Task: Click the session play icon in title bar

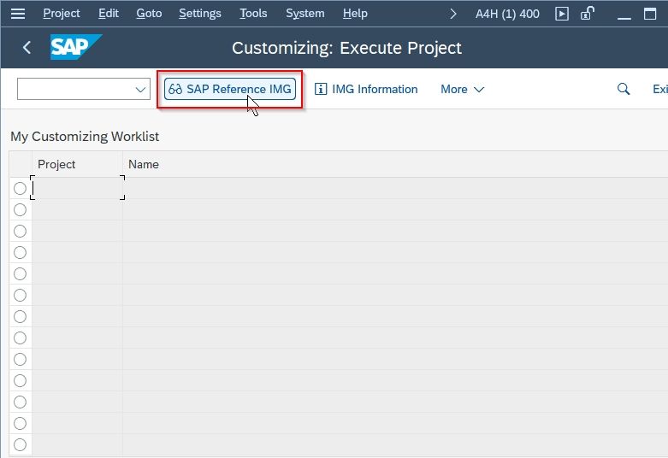Action: coord(562,14)
